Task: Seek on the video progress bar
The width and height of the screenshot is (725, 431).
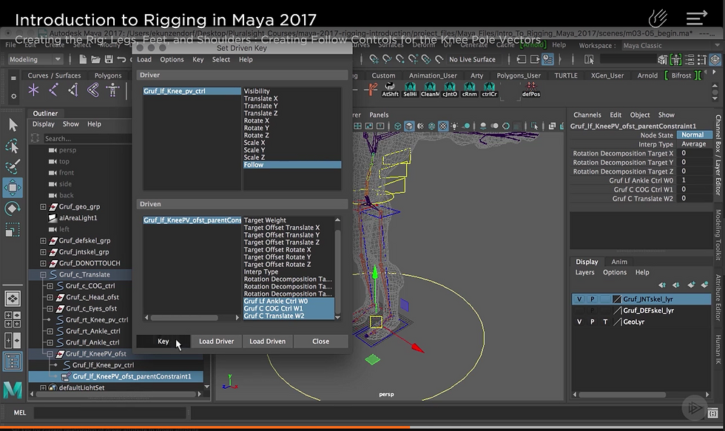Action: (x=362, y=427)
